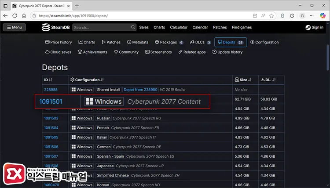Switch to the DLCs tab

pyautogui.click(x=200, y=42)
